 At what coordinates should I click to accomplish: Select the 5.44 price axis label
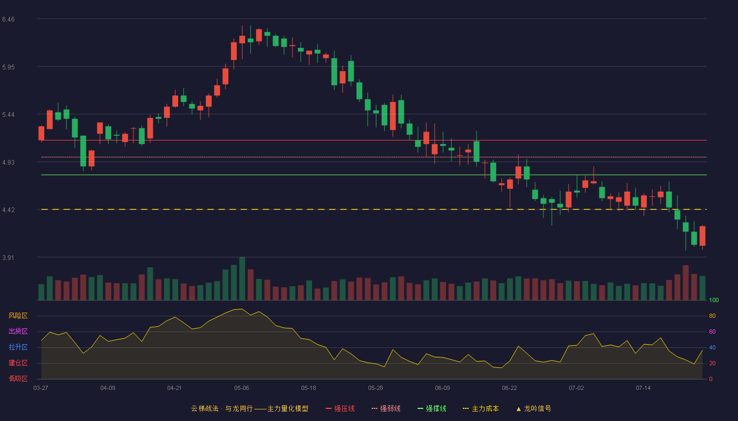(x=8, y=115)
